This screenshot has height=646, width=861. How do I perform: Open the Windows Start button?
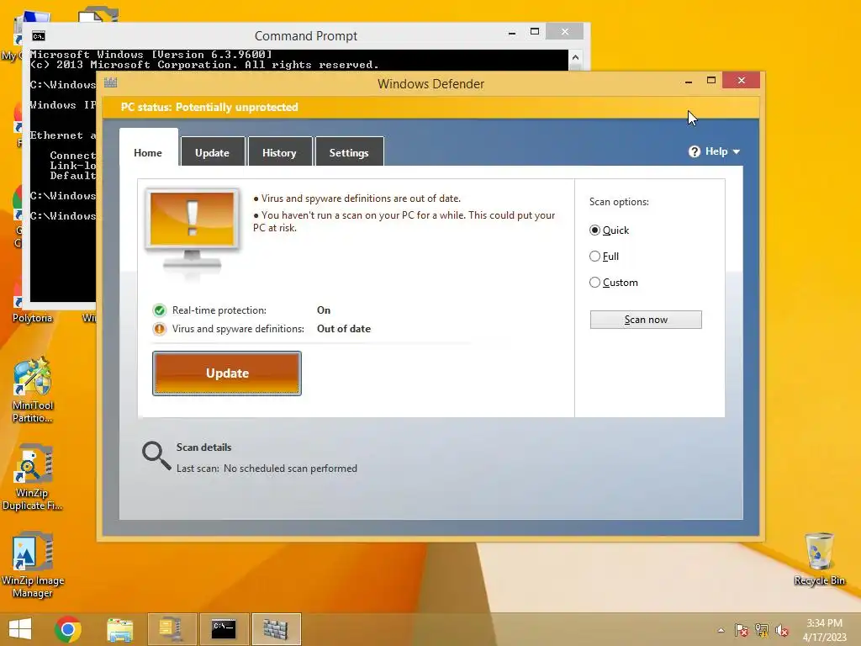click(x=20, y=629)
